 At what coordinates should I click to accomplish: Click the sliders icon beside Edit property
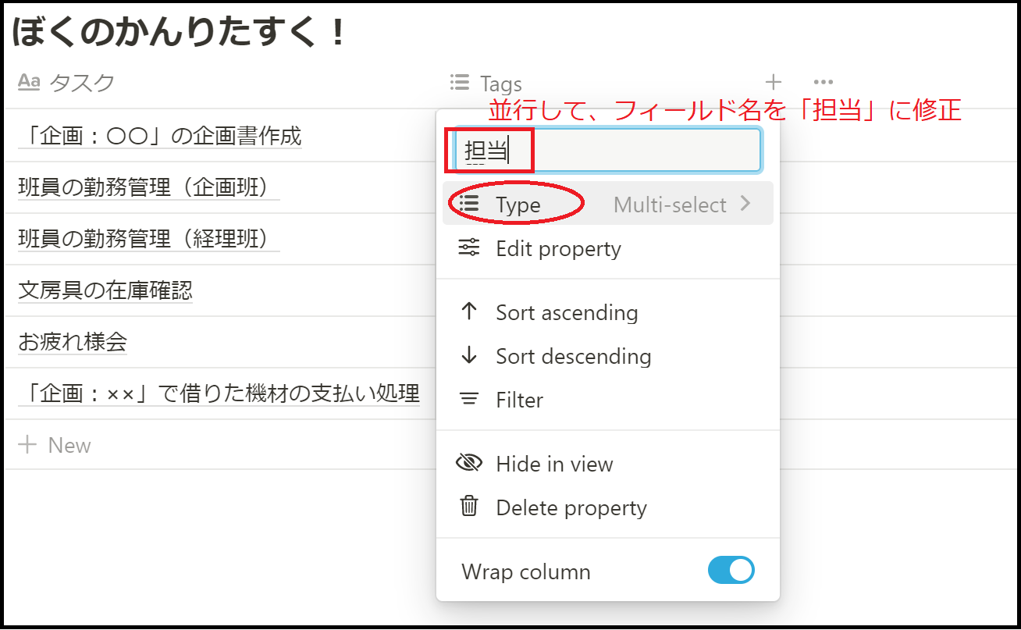click(469, 248)
